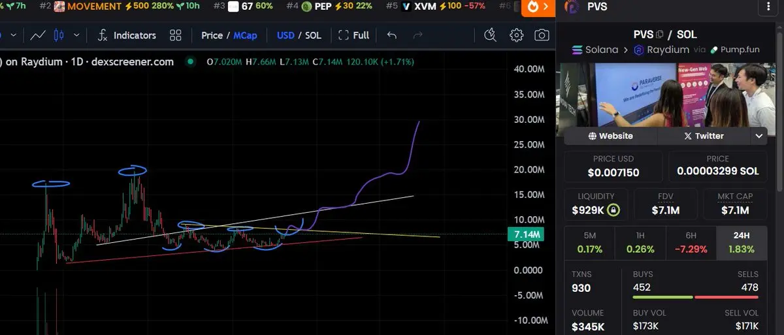Click the LIQUIDITY $929K box
784x335 pixels.
coord(596,204)
